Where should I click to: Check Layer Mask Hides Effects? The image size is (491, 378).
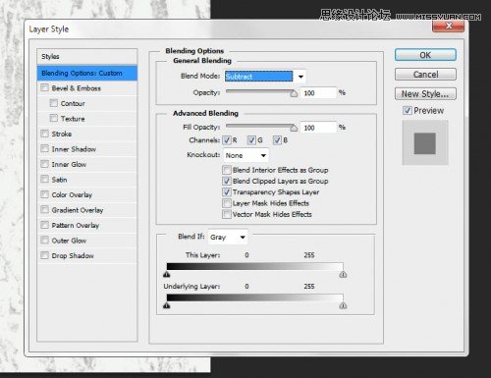pos(227,203)
